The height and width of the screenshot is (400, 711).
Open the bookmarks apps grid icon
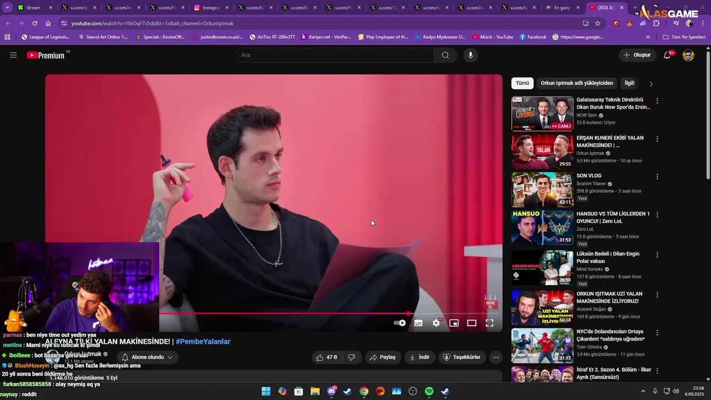pyautogui.click(x=7, y=37)
